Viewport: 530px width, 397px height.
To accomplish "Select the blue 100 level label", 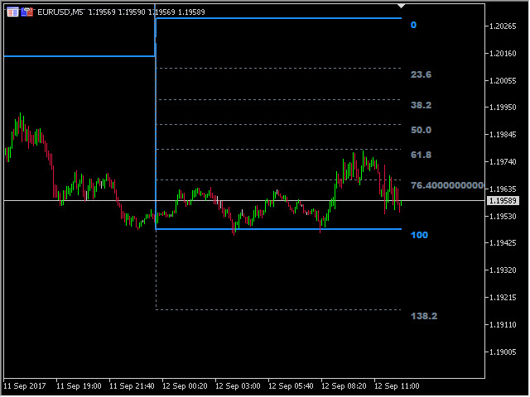I will [419, 236].
